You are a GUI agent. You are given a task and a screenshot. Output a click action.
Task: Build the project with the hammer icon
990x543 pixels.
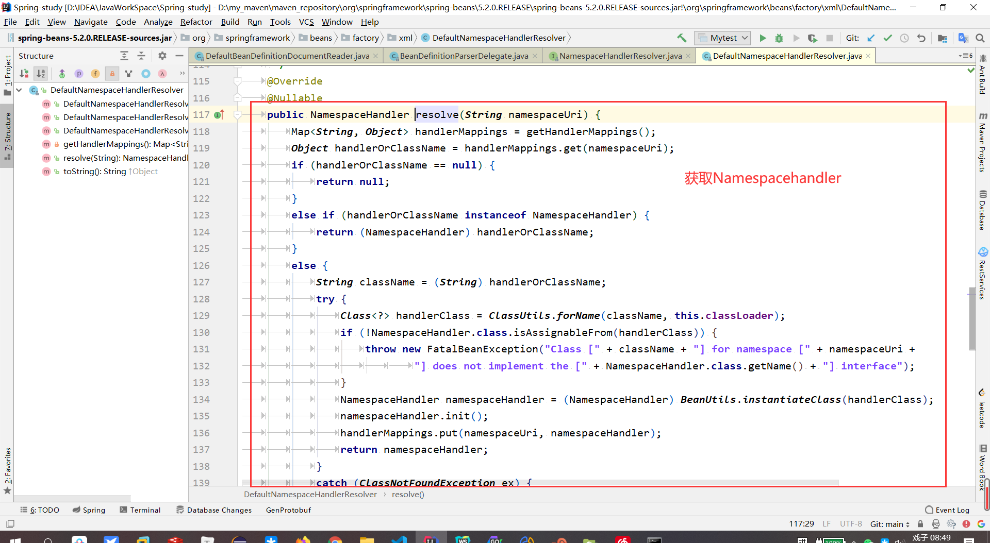tap(681, 38)
